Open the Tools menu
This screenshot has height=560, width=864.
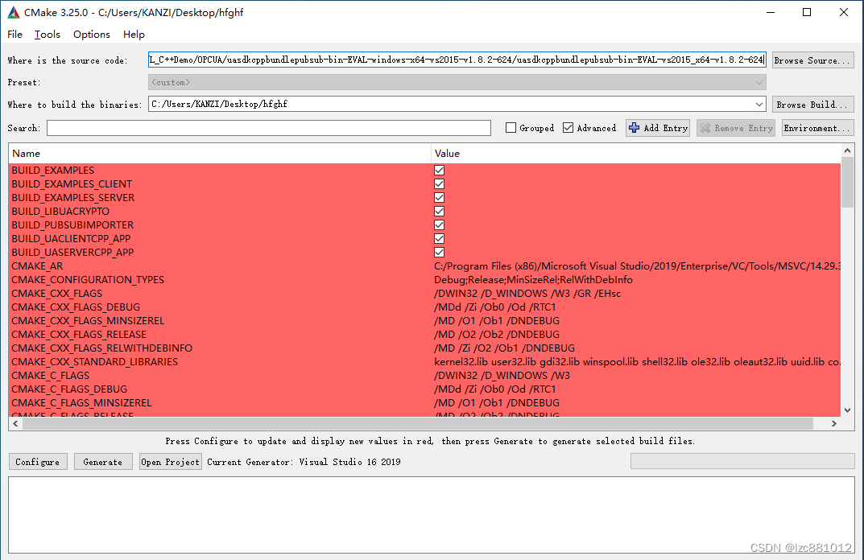(x=48, y=34)
